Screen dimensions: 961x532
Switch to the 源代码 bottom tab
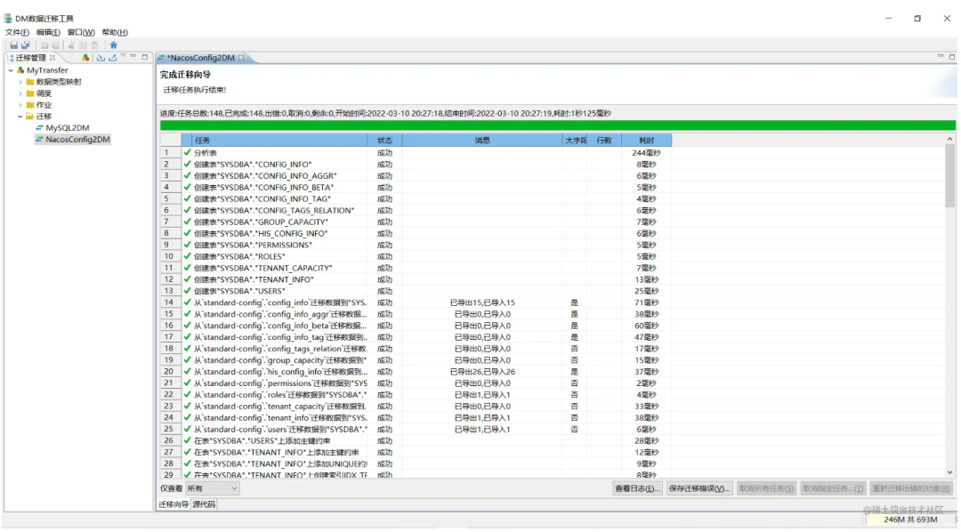[x=204, y=504]
